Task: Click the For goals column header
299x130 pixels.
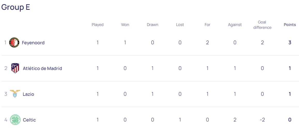Action: 208,25
